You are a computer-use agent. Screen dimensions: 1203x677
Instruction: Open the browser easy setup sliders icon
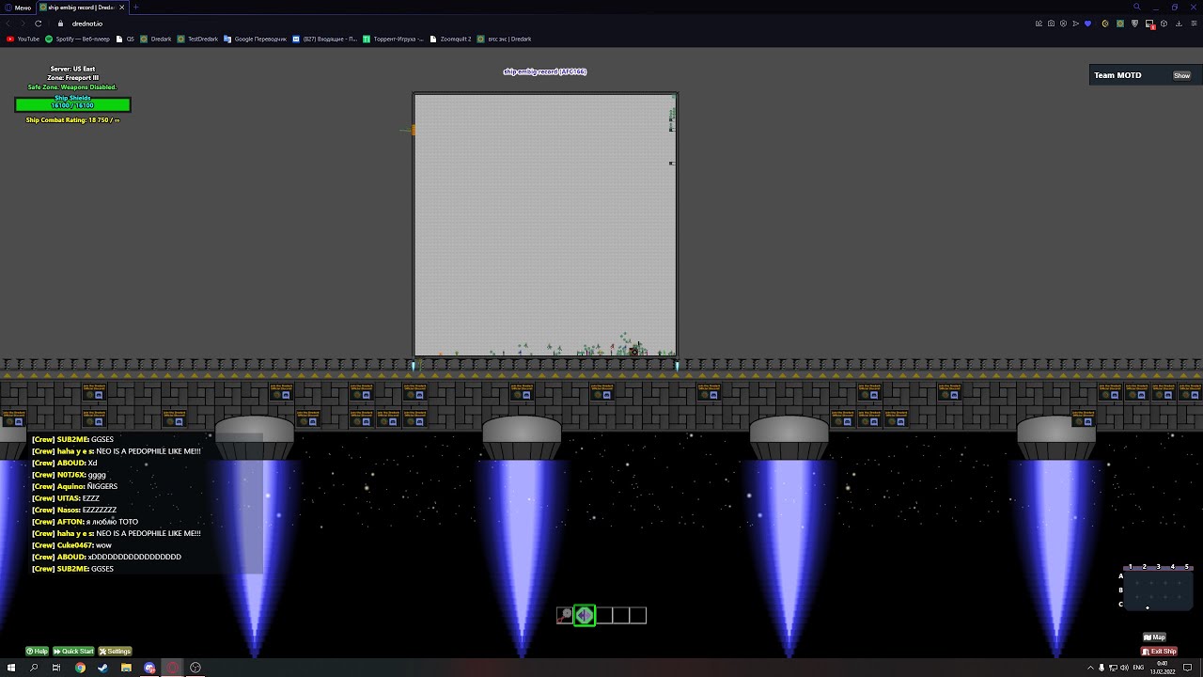tap(1194, 24)
